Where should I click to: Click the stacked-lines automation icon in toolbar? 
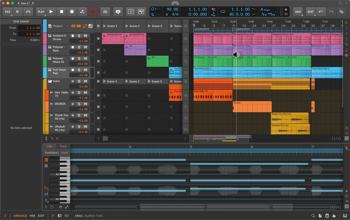click(105, 12)
